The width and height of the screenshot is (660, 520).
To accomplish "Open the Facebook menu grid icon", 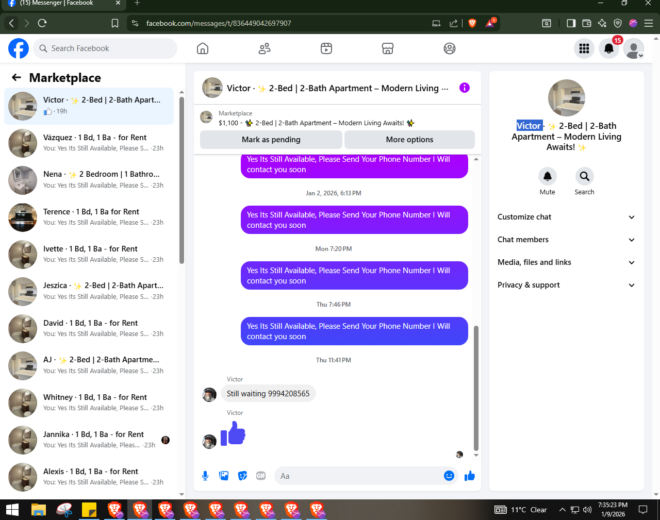I will (x=584, y=48).
